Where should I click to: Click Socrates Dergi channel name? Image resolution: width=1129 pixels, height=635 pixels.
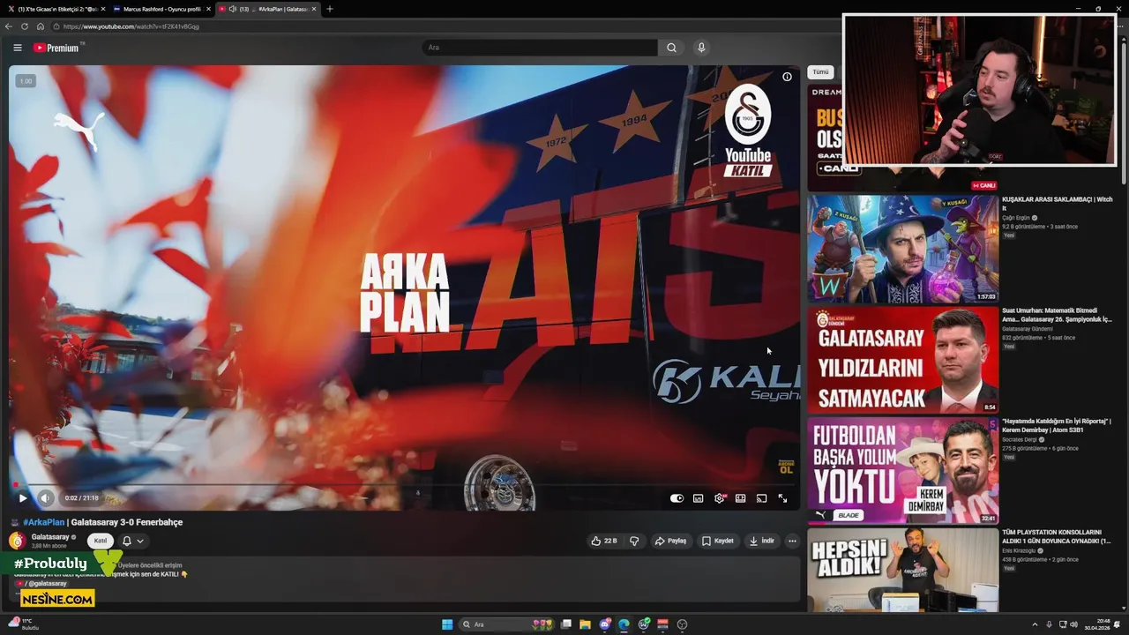[x=1020, y=439]
